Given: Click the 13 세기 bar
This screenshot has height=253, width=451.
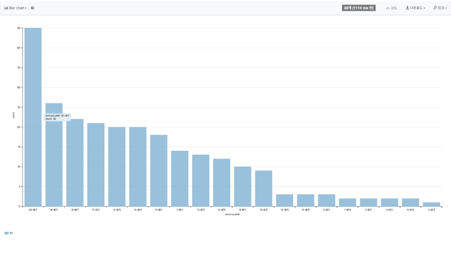Looking at the screenshot, I should (201, 180).
